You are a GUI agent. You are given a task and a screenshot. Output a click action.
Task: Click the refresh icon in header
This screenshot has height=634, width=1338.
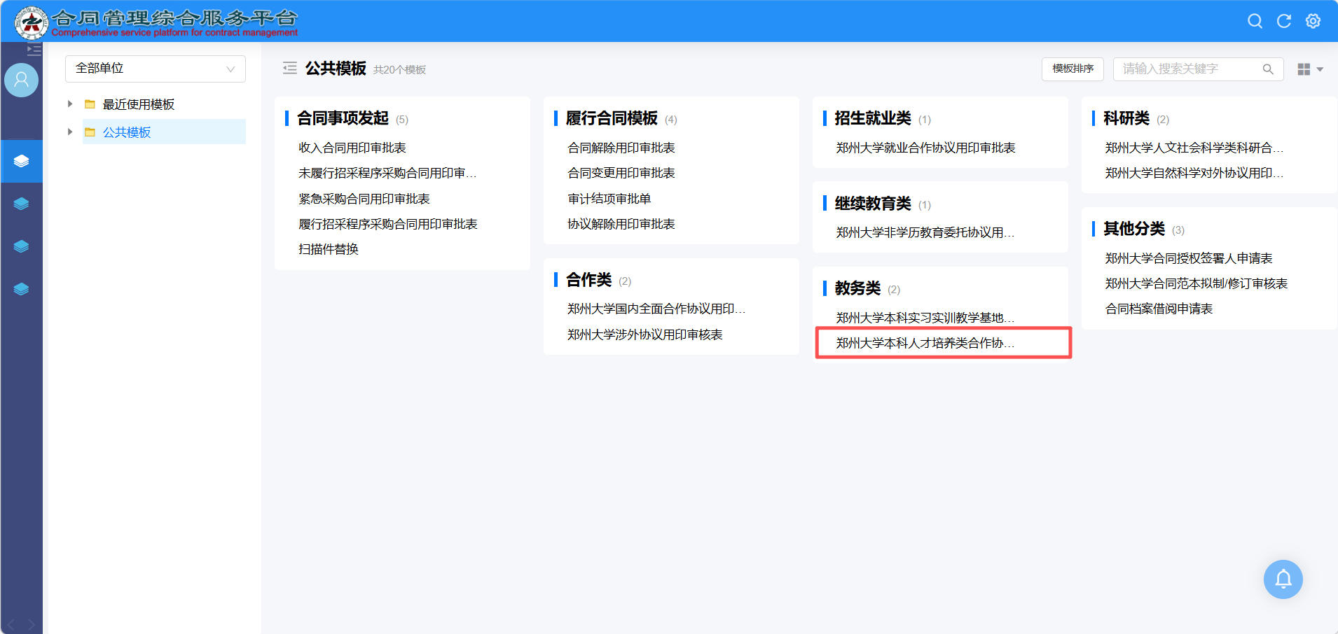[x=1283, y=21]
